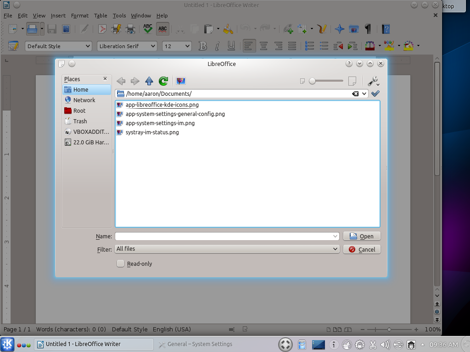
Task: Switch to General – System Settings task
Action: 196,344
